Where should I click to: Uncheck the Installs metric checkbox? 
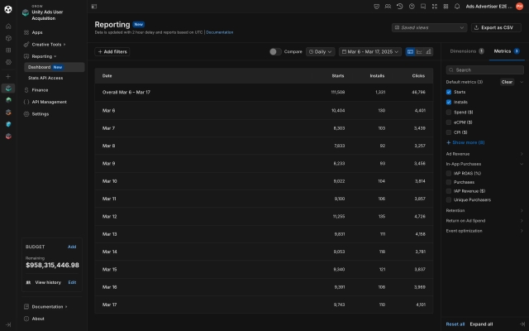(449, 102)
